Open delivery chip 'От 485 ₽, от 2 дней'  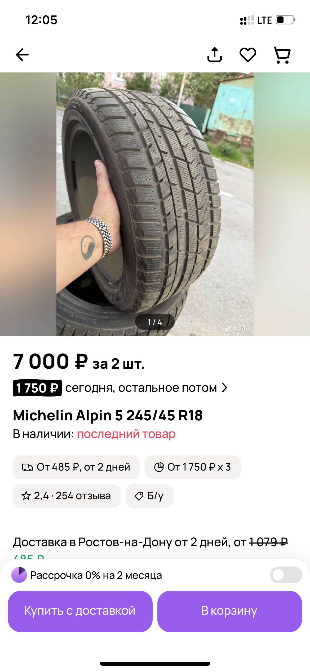76,467
